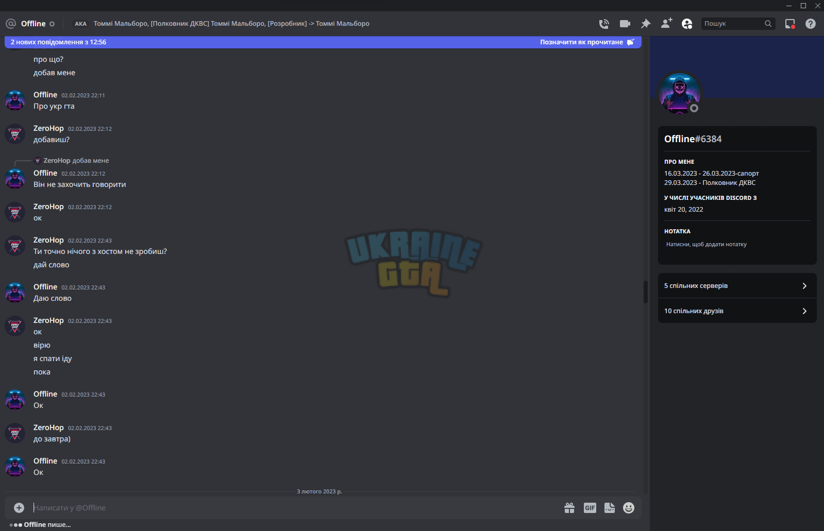This screenshot has height=531, width=824.
Task: Jump to new messages via "2 нових повідомлення" bar
Action: point(58,42)
